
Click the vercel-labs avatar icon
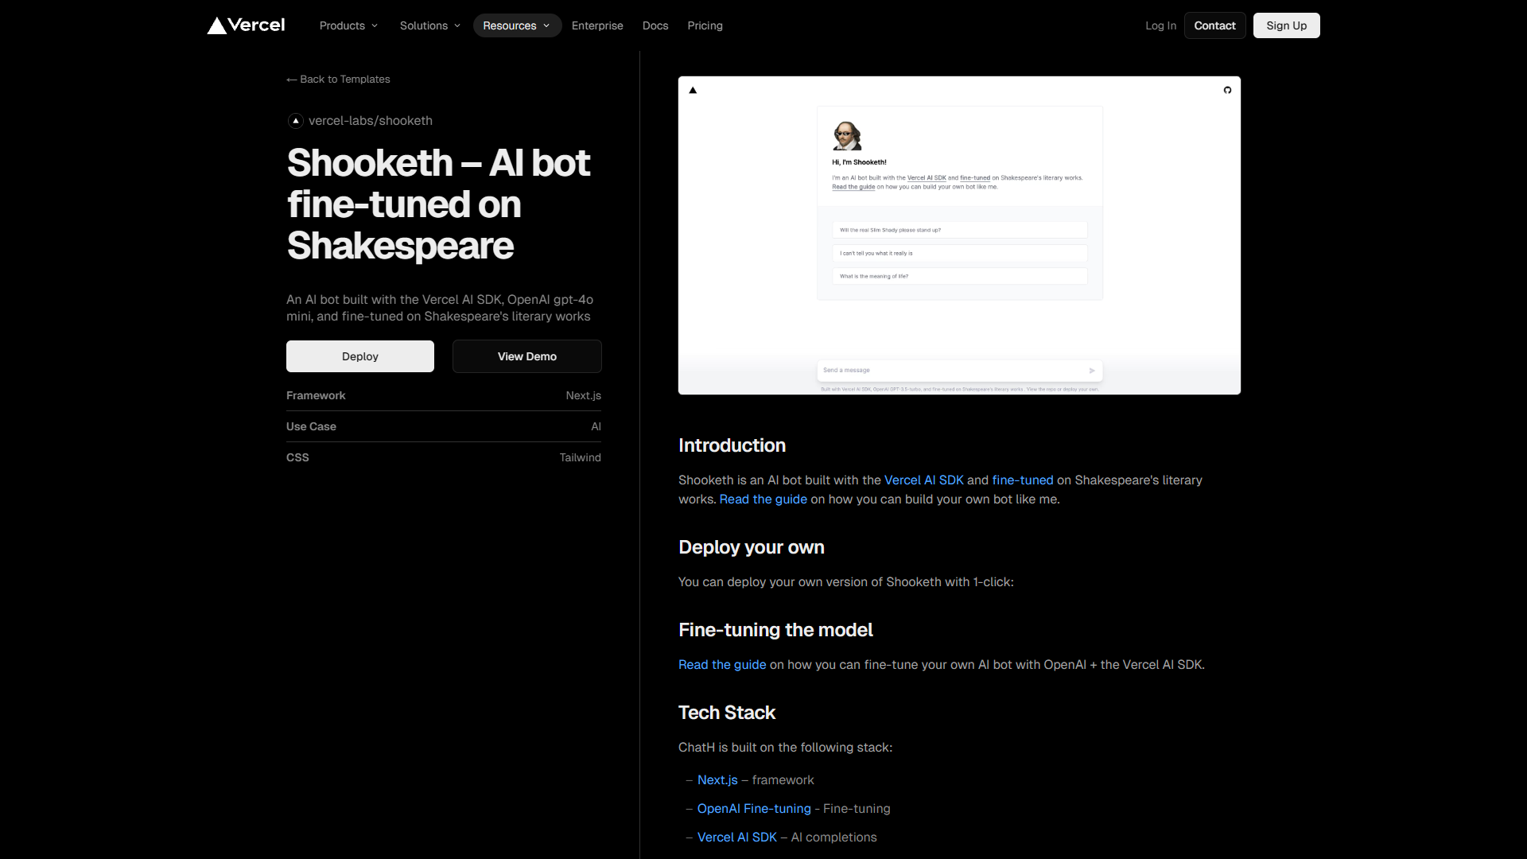pyautogui.click(x=296, y=121)
